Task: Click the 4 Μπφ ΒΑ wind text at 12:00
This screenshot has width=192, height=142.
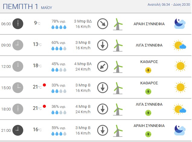Action: click(x=83, y=64)
